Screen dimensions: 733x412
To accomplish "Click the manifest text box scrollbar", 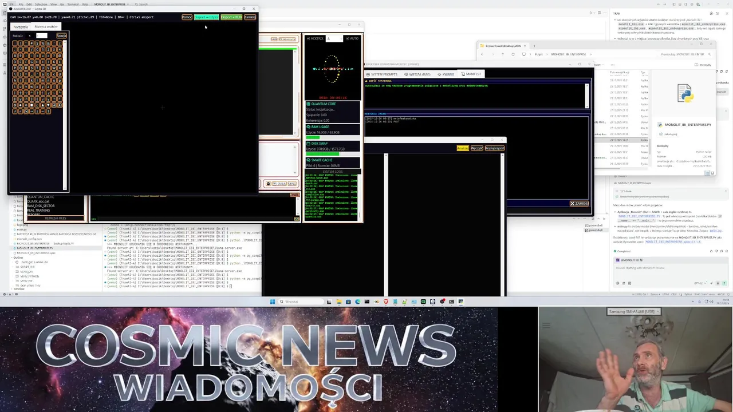I will pyautogui.click(x=587, y=96).
